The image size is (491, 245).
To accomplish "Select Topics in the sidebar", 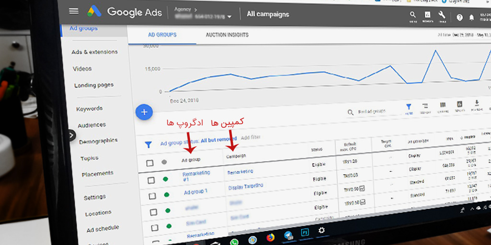I will 89,158.
